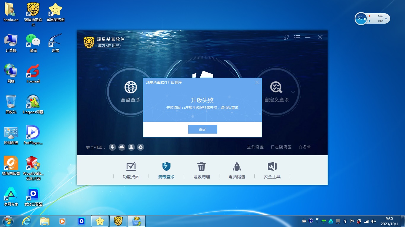Open the clock showing 9:30
Screen dimensions: 405x227
pyautogui.click(x=389, y=221)
